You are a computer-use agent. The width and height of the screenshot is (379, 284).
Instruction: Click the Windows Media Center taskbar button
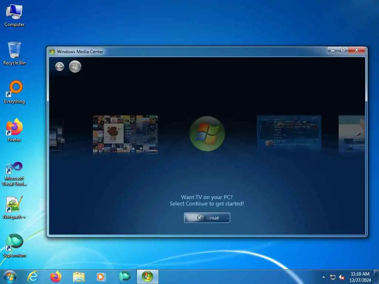[147, 277]
